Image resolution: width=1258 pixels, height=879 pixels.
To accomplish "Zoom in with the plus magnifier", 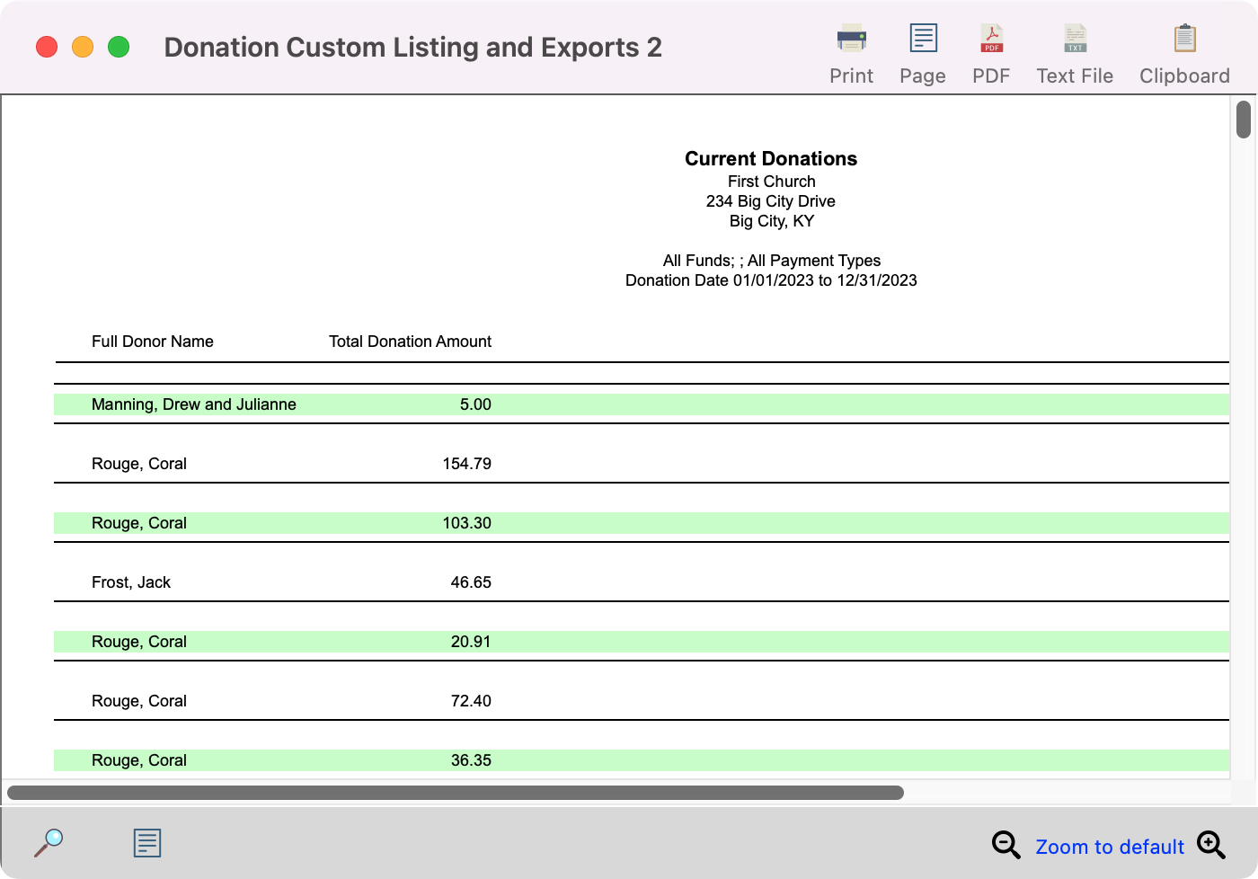I will click(1210, 846).
